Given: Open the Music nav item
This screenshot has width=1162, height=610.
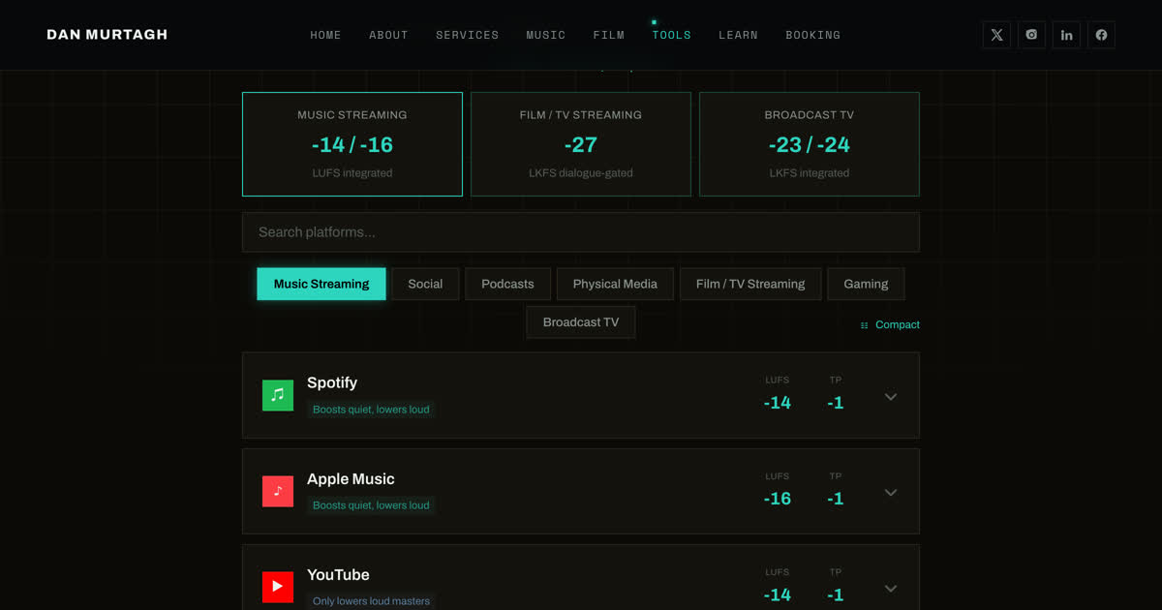Looking at the screenshot, I should click(546, 35).
